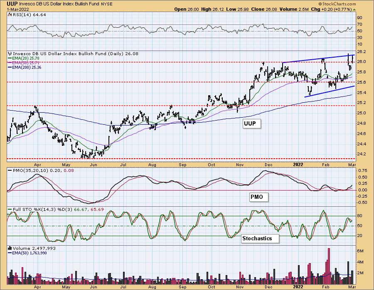374x290 pixels.
Task: Click the Full STO green legend marker
Action: [x=10, y=209]
